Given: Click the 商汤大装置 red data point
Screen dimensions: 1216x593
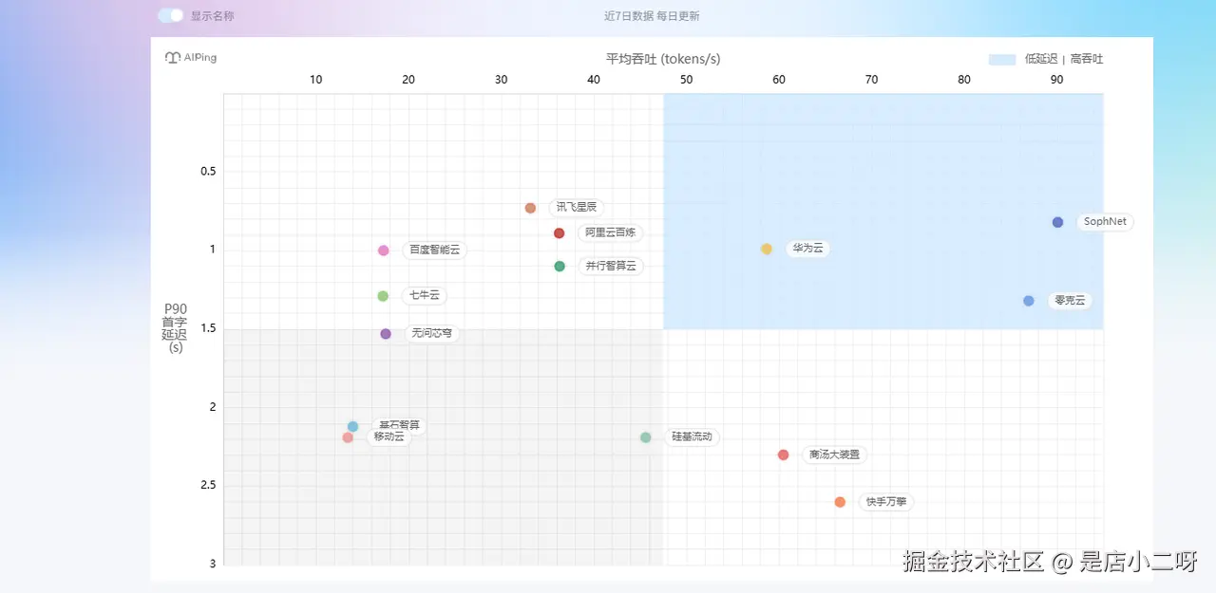Looking at the screenshot, I should point(783,454).
